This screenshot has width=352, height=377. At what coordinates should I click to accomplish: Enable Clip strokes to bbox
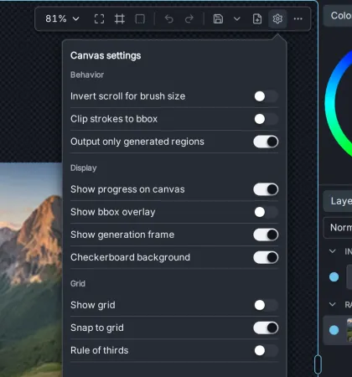coord(266,119)
